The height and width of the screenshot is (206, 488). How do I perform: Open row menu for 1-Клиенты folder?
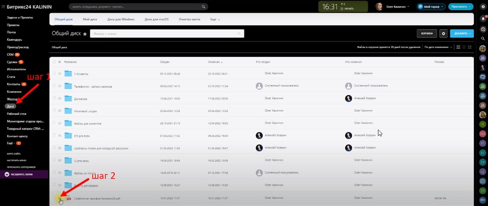tap(59, 74)
